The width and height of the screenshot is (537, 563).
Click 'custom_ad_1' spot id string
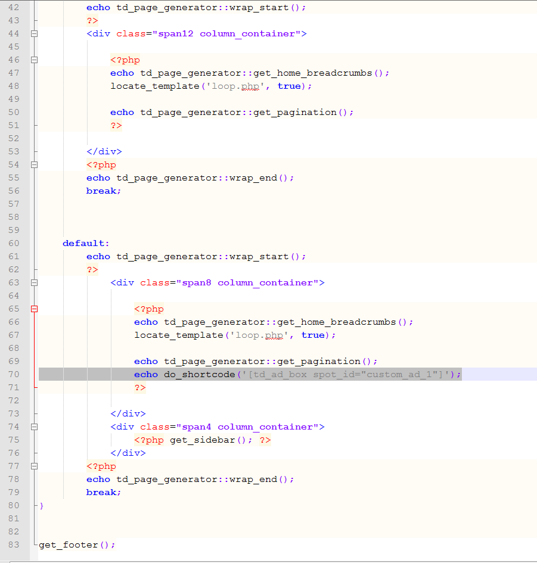[399, 375]
